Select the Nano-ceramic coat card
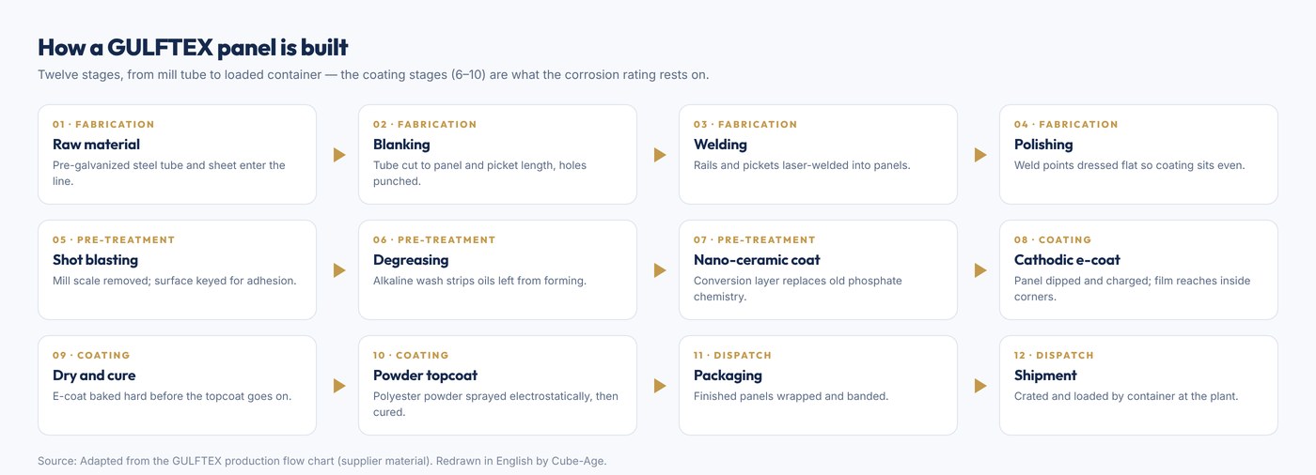1316x475 pixels. [818, 269]
